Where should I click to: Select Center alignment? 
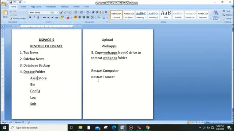tap(80, 17)
